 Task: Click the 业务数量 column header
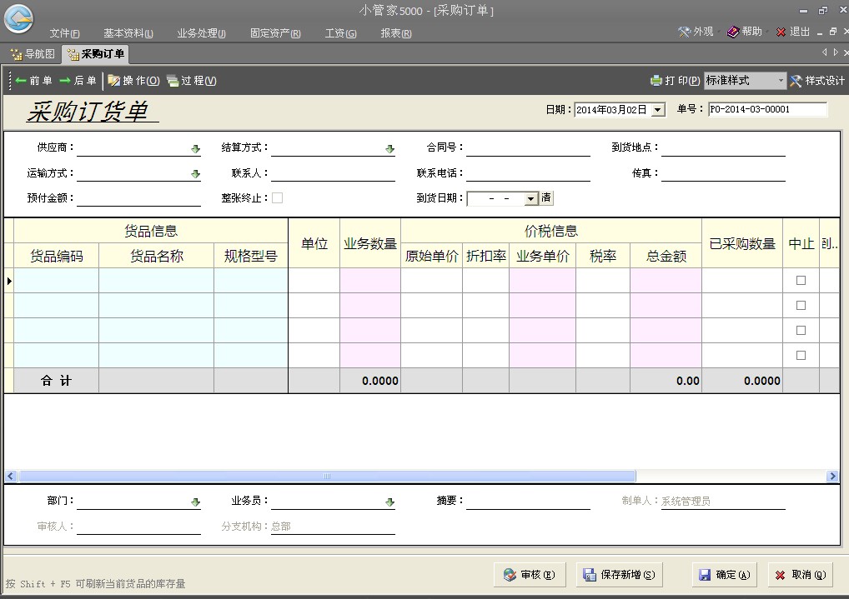click(x=370, y=243)
